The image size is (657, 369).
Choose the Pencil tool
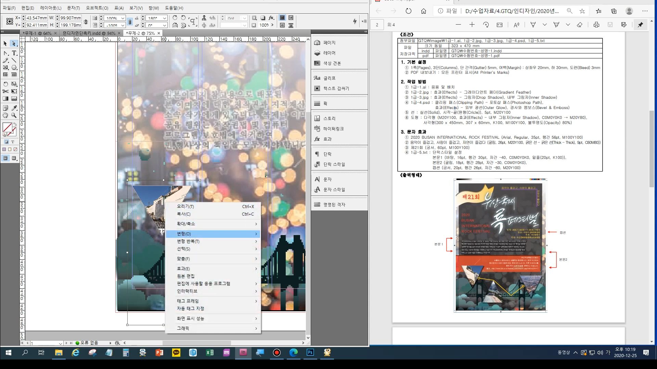tap(5, 60)
